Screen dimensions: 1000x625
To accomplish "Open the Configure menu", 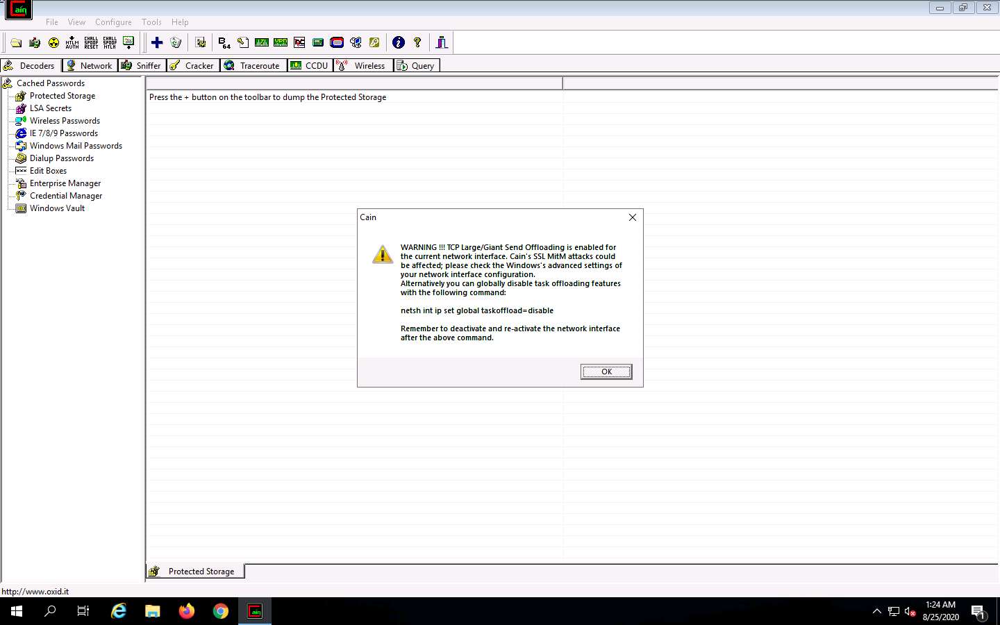I will pos(113,22).
